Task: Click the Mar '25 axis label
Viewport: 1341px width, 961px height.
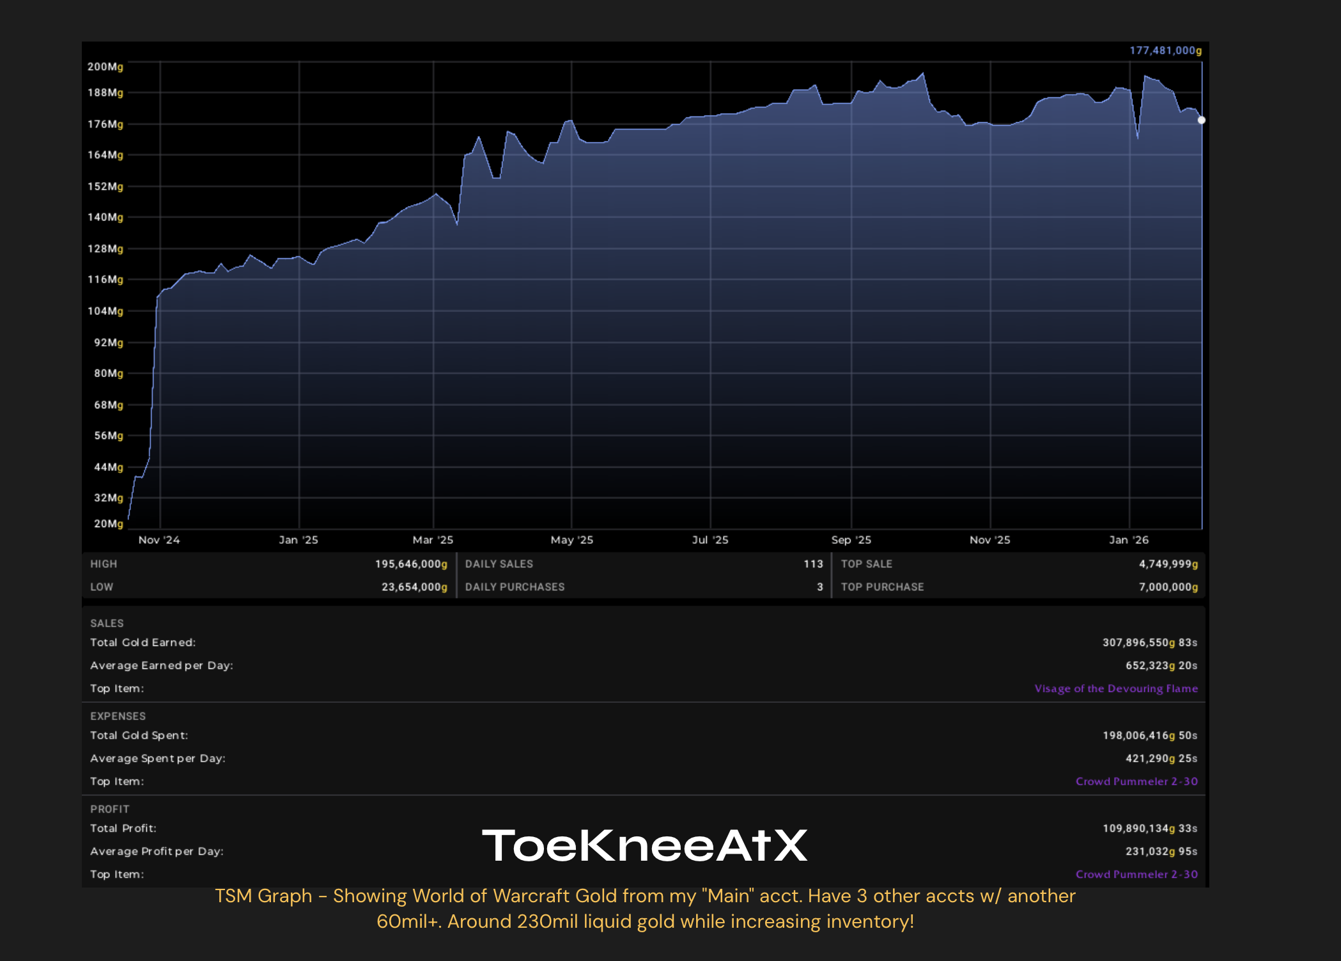Action: (433, 540)
